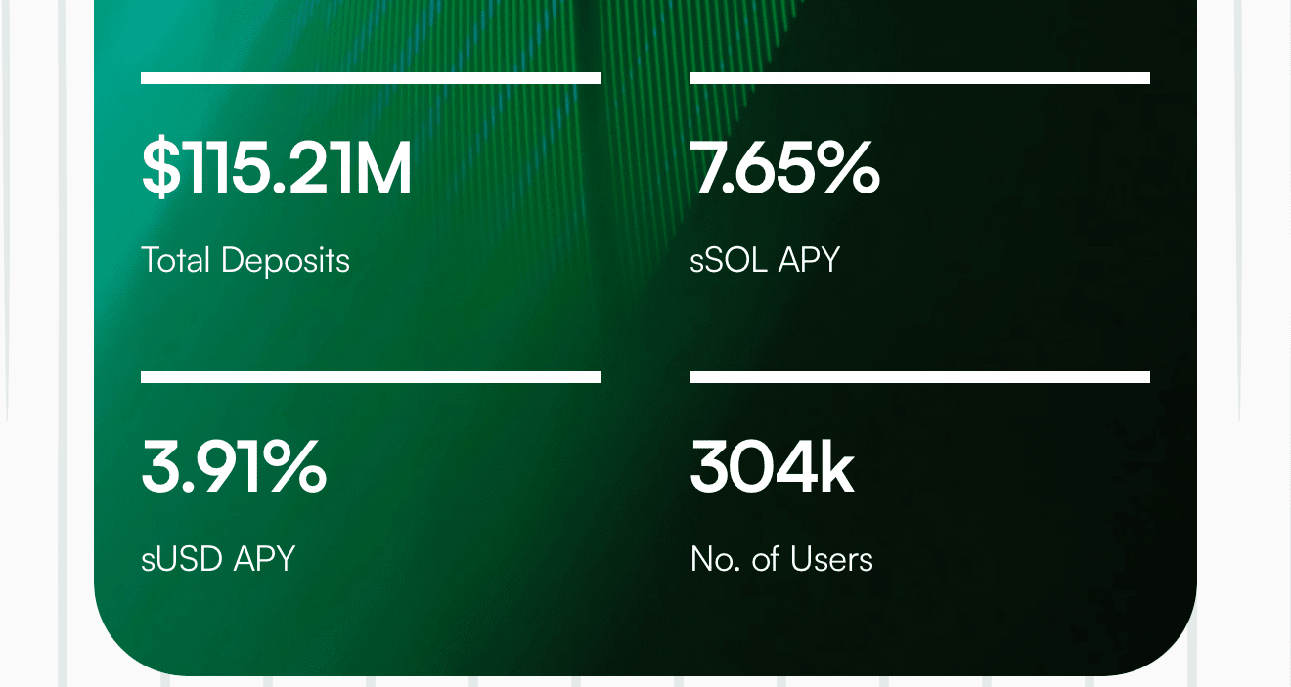Click the word Deposits in the label
The height and width of the screenshot is (687, 1291).
pyautogui.click(x=285, y=260)
